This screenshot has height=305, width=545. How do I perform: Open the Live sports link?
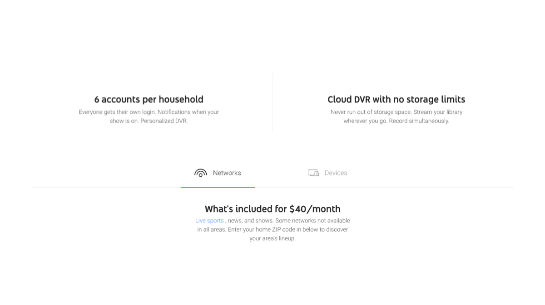point(209,221)
